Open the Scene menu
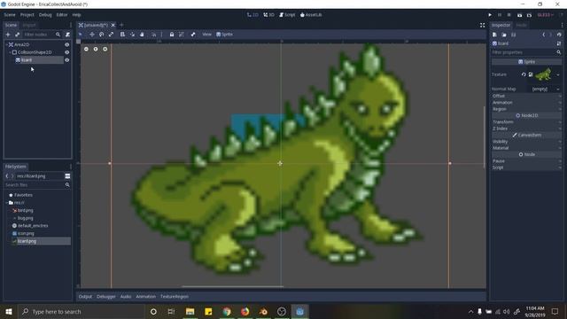 pyautogui.click(x=10, y=15)
